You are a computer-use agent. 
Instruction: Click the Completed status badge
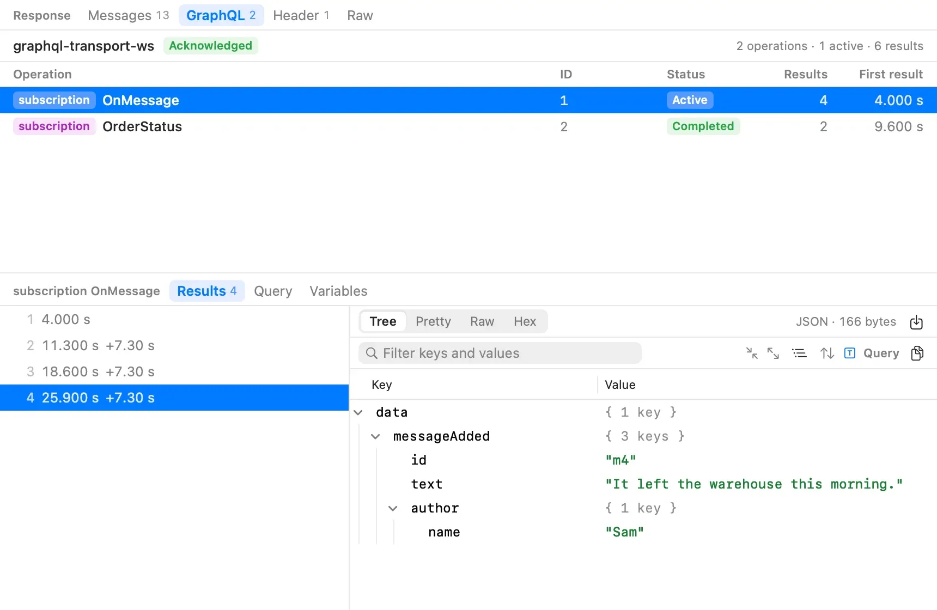pyautogui.click(x=703, y=126)
